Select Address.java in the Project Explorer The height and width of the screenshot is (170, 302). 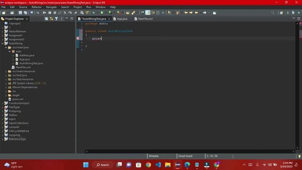[27, 55]
